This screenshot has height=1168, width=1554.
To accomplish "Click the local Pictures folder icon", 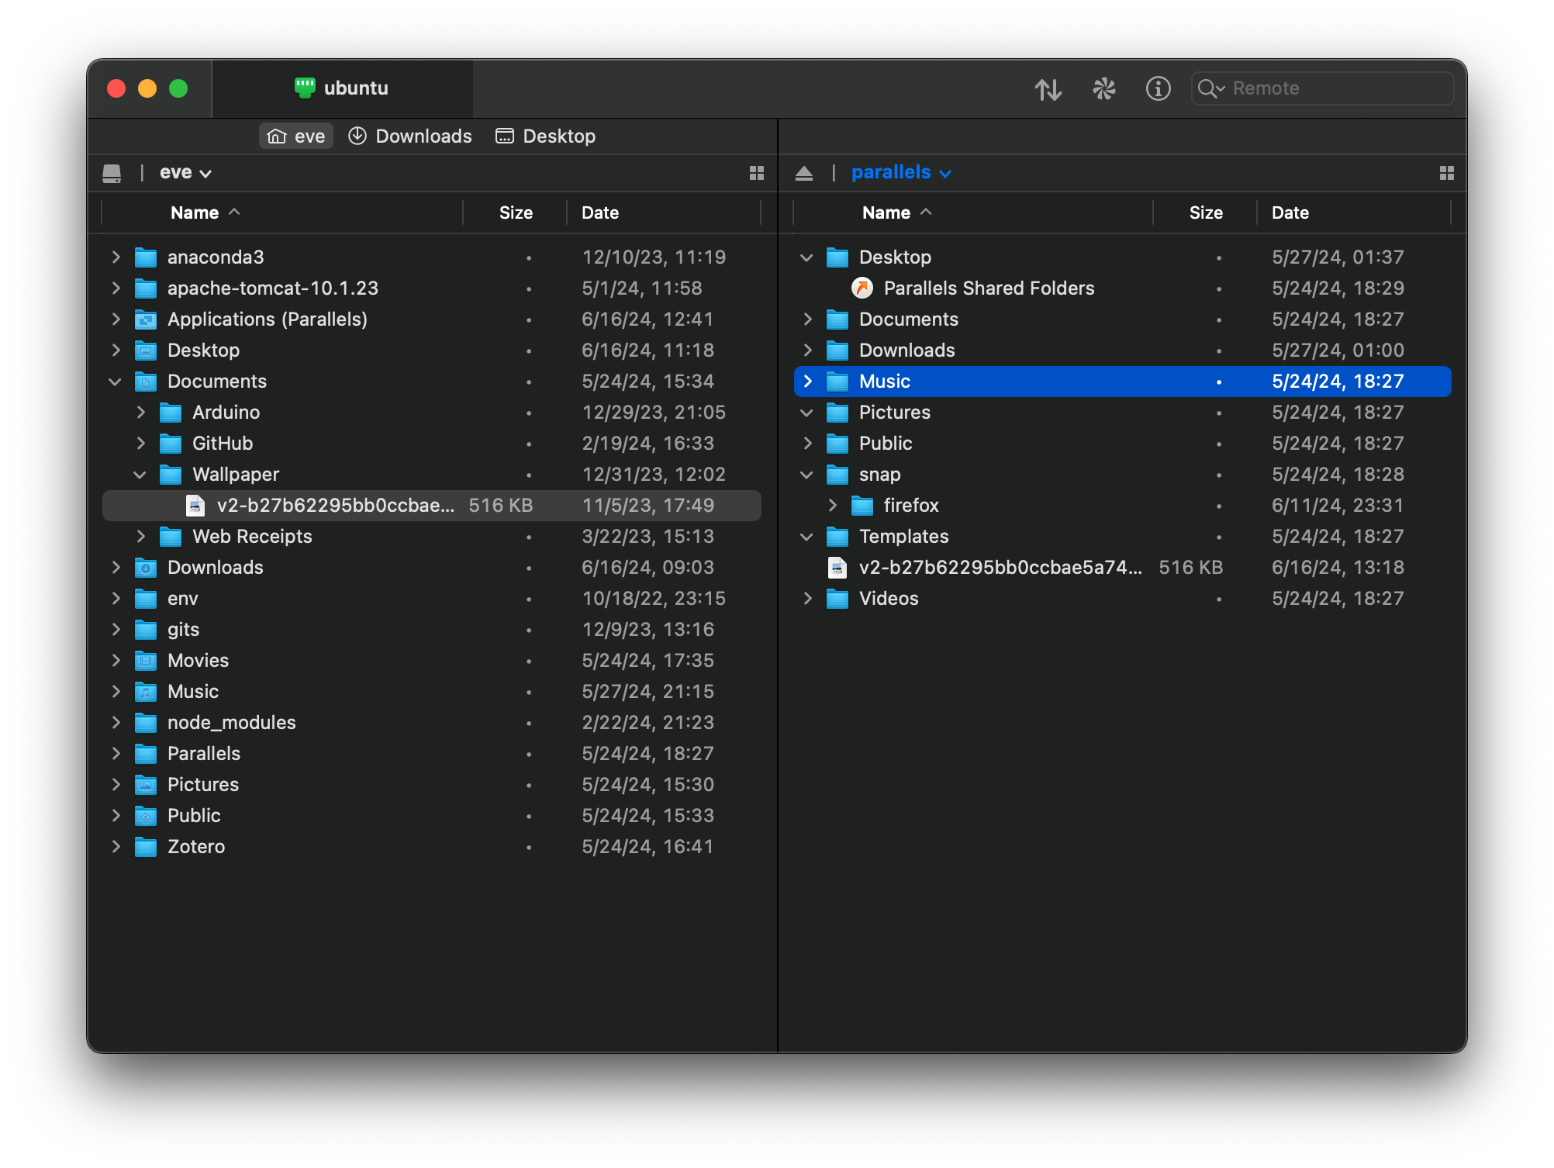I will coord(146,785).
